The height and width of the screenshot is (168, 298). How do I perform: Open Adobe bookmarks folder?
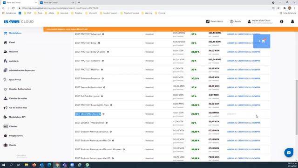50,13
